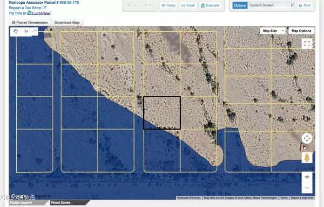Image resolution: width=324 pixels, height=207 pixels.
Task: Expand the Map Size dropdown
Action: (272, 31)
